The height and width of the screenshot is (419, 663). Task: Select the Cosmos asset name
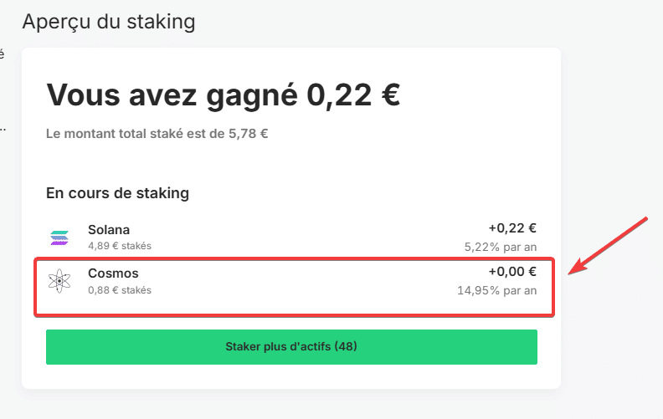point(113,273)
